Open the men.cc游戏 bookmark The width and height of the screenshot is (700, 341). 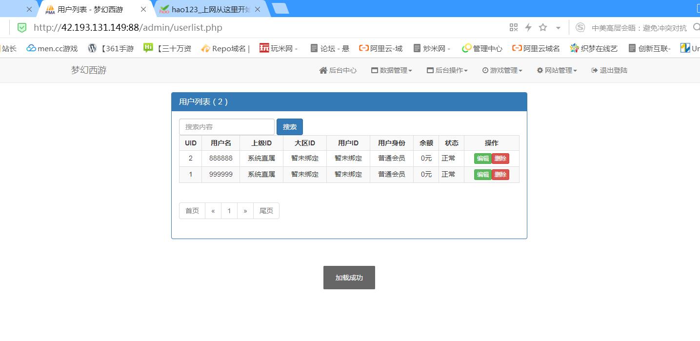click(52, 48)
